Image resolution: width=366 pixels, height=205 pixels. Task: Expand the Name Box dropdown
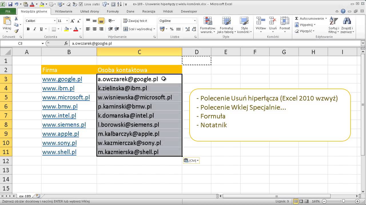(43, 44)
